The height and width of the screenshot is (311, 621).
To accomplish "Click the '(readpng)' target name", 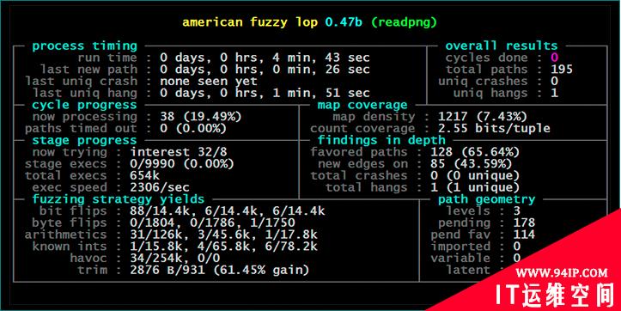I will point(404,22).
